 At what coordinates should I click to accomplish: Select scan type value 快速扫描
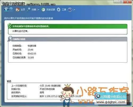[x=32, y=46]
